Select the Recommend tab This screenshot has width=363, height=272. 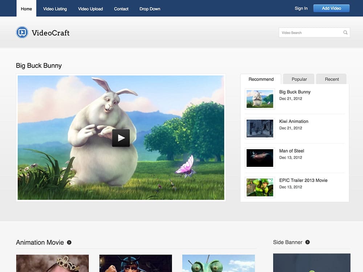click(x=261, y=79)
